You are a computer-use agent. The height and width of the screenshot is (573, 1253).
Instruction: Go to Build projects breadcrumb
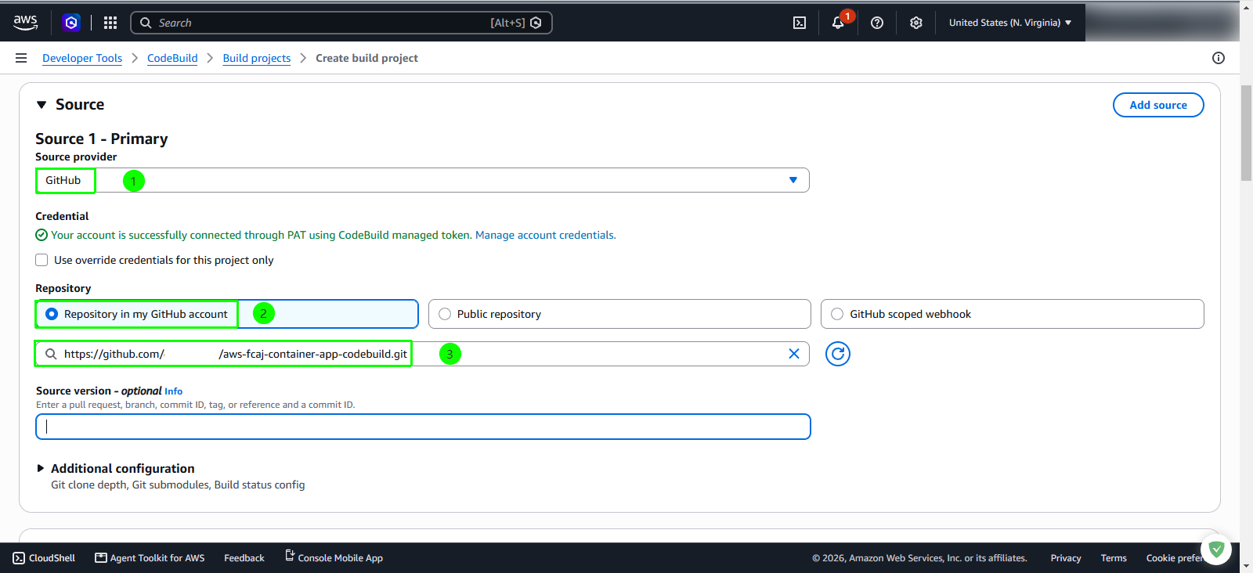point(257,58)
